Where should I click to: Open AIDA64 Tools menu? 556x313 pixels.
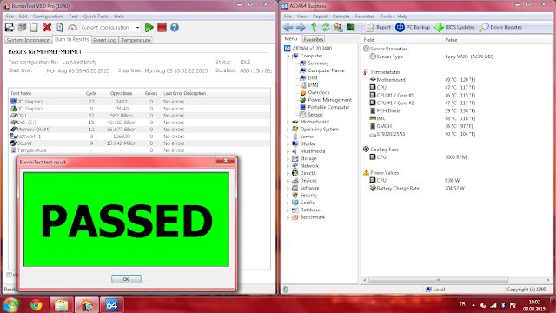point(386,17)
